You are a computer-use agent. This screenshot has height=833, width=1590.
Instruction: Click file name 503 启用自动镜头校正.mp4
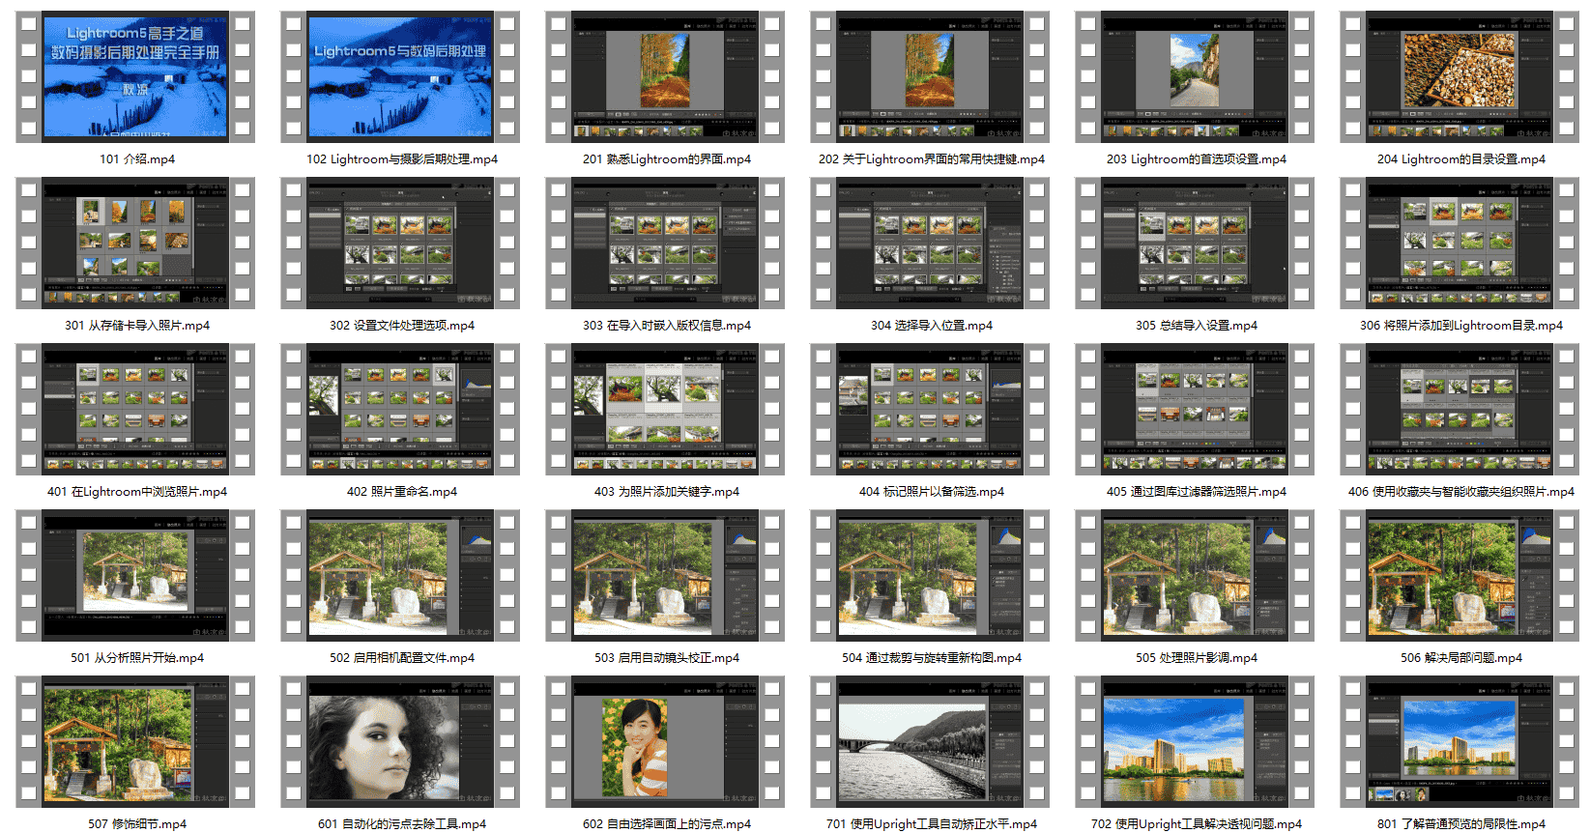tap(666, 658)
